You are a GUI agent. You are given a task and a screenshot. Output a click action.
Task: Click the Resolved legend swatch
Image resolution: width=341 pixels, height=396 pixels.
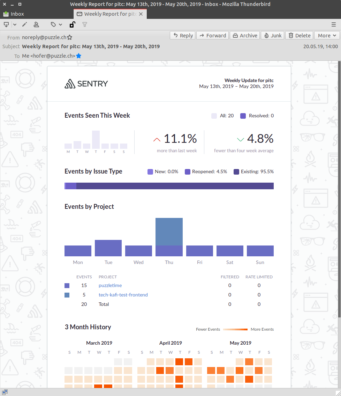pyautogui.click(x=243, y=116)
